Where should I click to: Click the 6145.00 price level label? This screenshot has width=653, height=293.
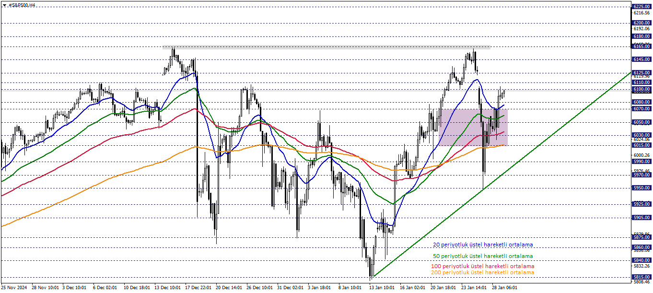(641, 59)
